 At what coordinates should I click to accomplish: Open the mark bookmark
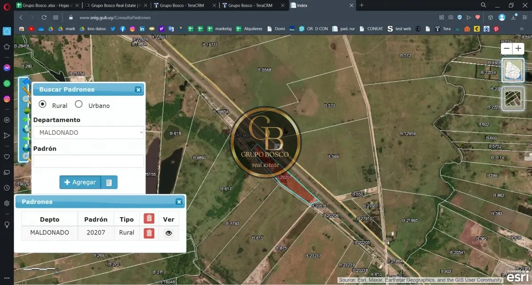coord(66,29)
